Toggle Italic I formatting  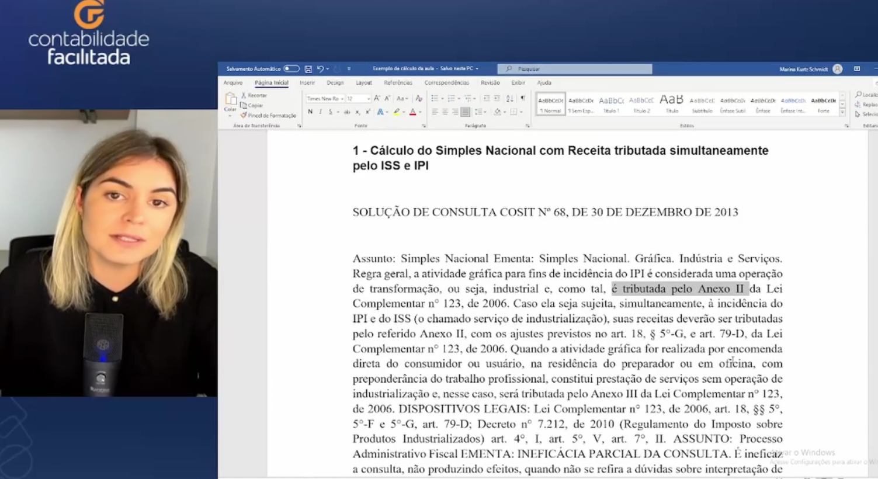pos(320,112)
